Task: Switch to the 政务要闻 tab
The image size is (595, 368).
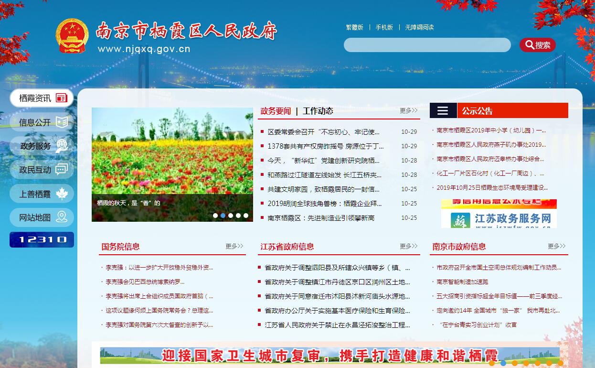Action: (276, 111)
